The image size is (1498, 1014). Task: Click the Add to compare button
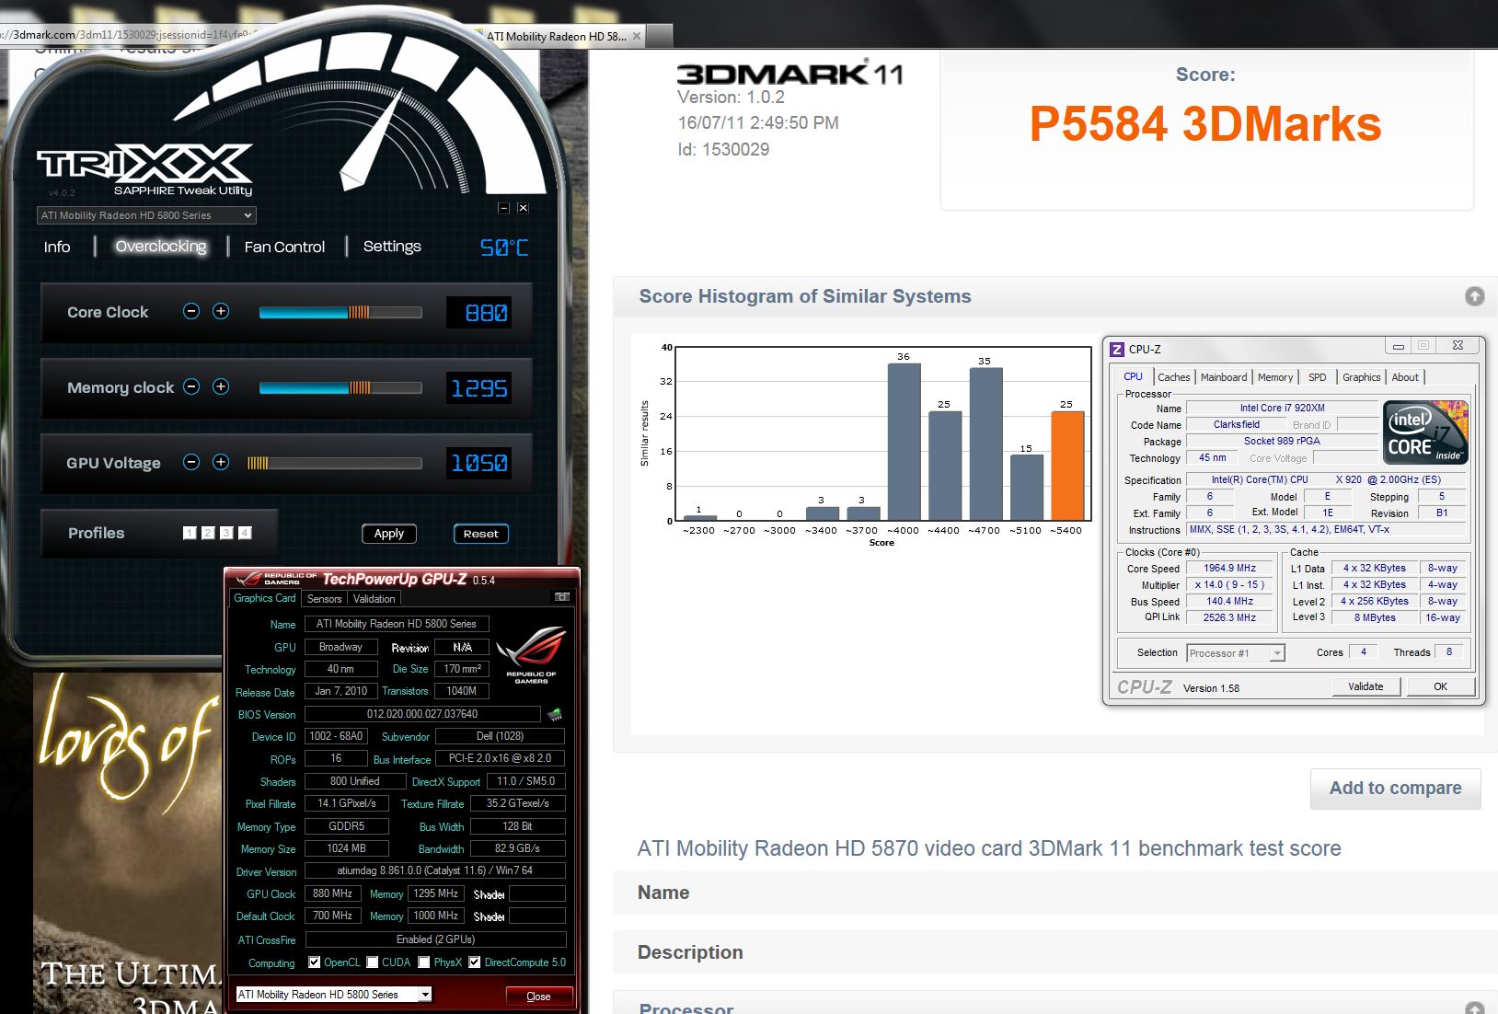(x=1395, y=789)
